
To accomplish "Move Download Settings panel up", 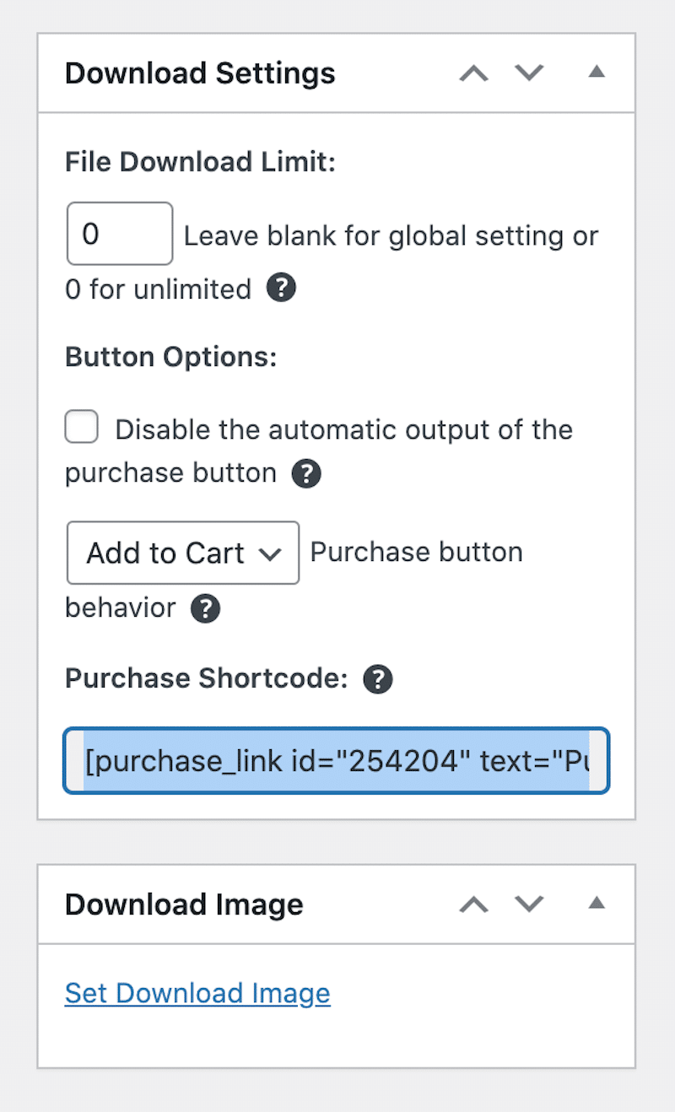I will (x=474, y=73).
